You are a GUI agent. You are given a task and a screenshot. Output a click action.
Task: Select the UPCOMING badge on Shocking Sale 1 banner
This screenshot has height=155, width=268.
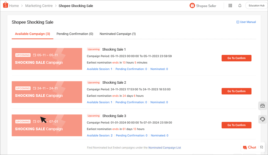point(23,55)
